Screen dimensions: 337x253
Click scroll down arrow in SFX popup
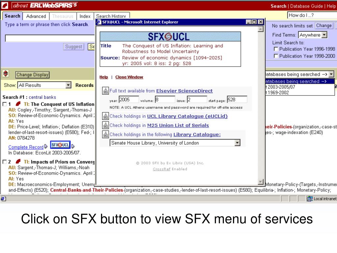[x=261, y=182]
